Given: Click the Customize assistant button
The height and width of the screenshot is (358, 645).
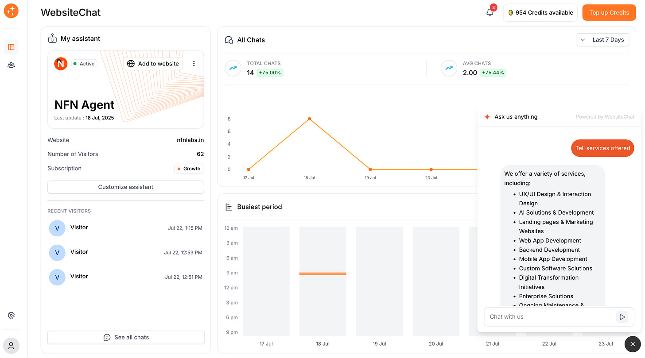Looking at the screenshot, I should pos(126,187).
